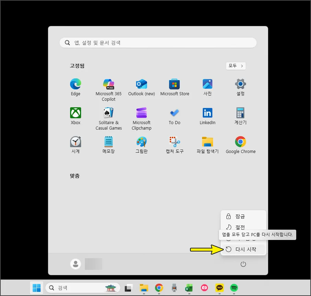Launch the Xbox app
The height and width of the screenshot is (296, 311).
tap(76, 116)
